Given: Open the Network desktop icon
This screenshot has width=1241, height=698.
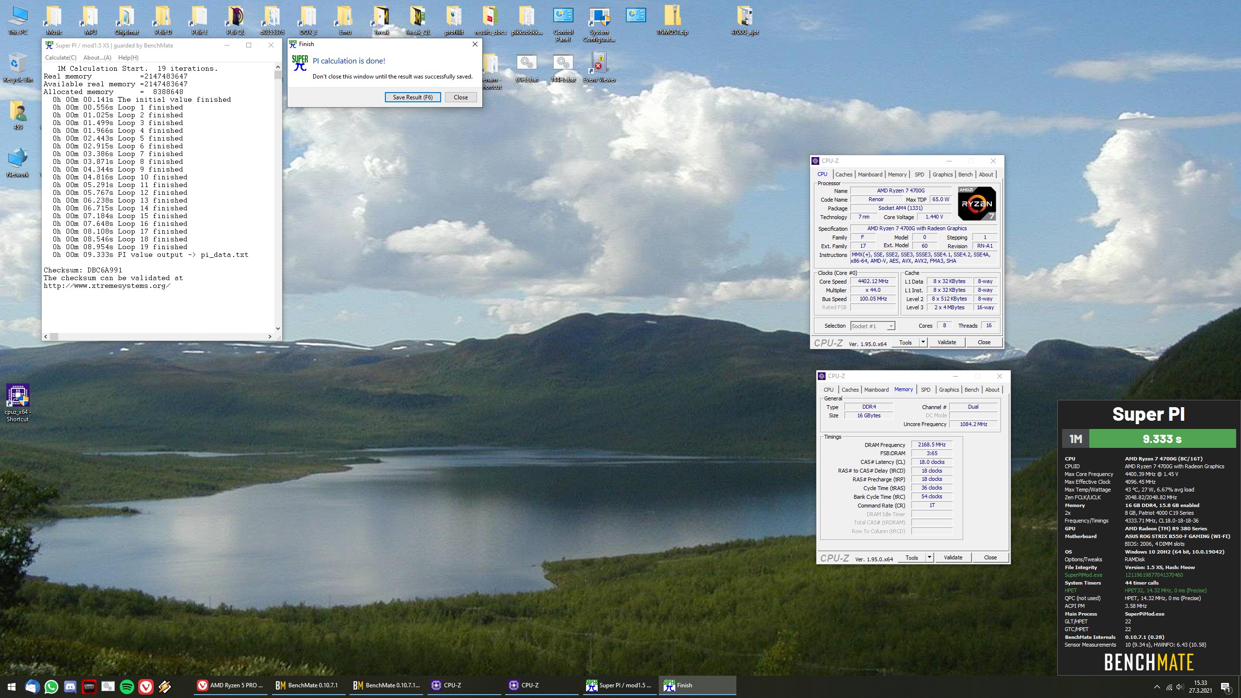Looking at the screenshot, I should click(x=18, y=163).
